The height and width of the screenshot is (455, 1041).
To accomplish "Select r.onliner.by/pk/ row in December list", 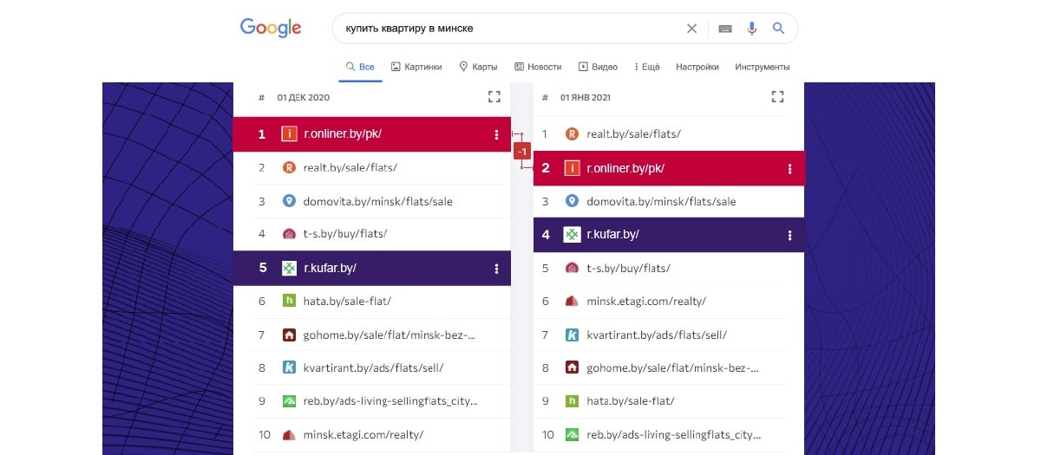I will 372,134.
